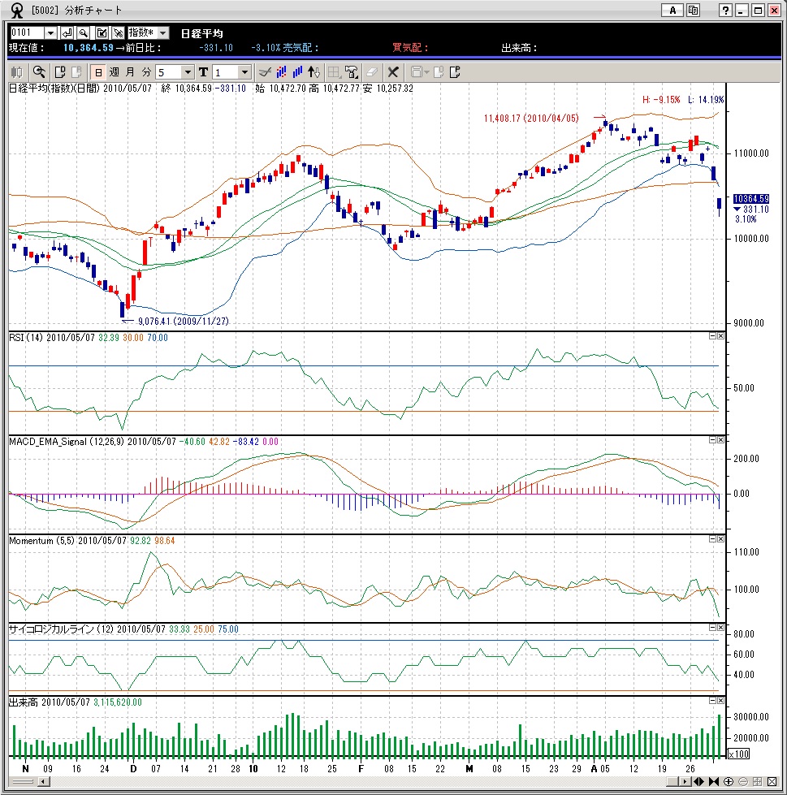Click the A font size button in title bar
This screenshot has height=795, width=787.
point(672,10)
